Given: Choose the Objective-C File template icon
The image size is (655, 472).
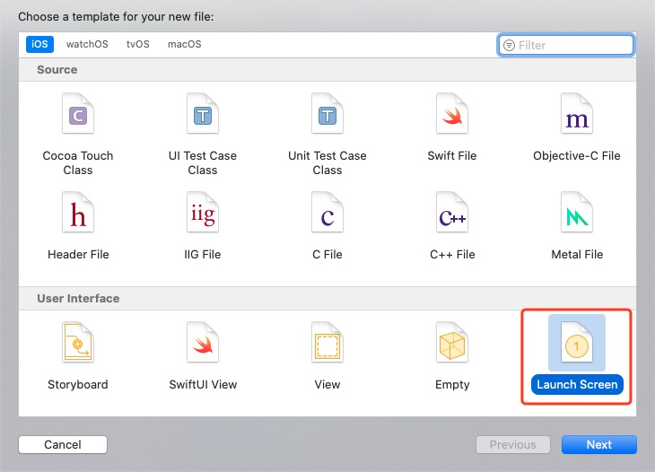Looking at the screenshot, I should click(x=576, y=117).
